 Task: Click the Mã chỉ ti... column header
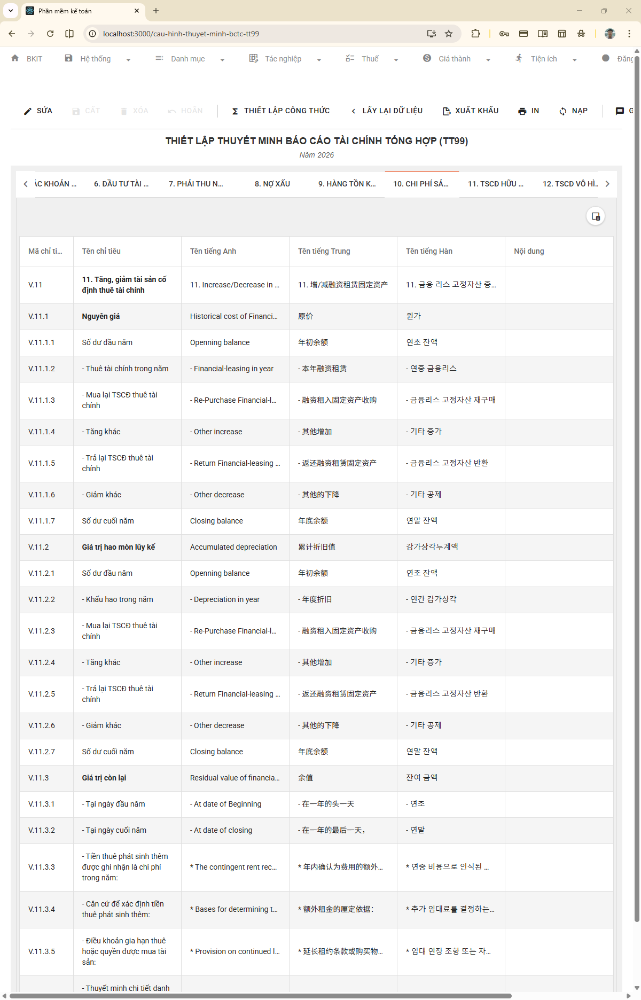pos(46,251)
